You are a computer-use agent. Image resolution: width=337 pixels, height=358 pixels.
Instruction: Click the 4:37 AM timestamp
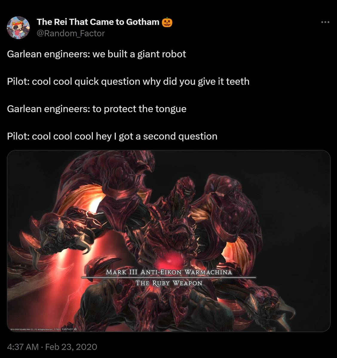23,347
